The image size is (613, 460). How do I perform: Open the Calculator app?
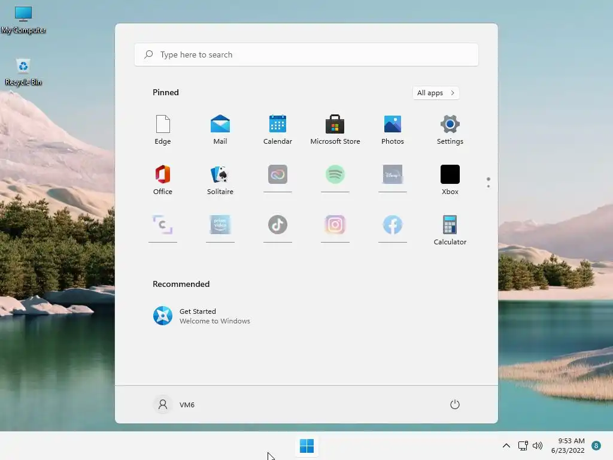tap(450, 231)
